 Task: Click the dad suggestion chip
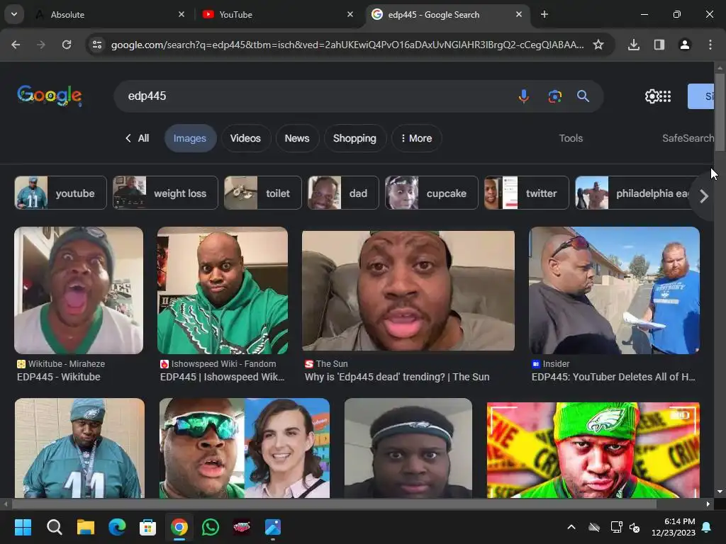(343, 193)
